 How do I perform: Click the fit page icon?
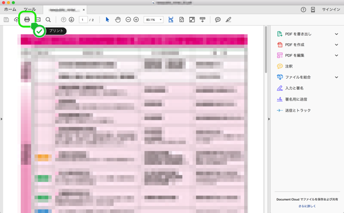(182, 20)
